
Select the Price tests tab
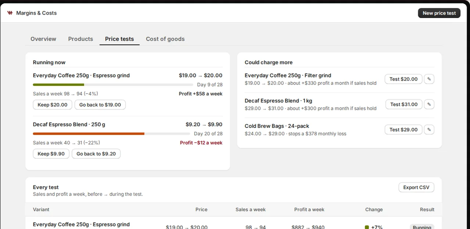coord(119,39)
